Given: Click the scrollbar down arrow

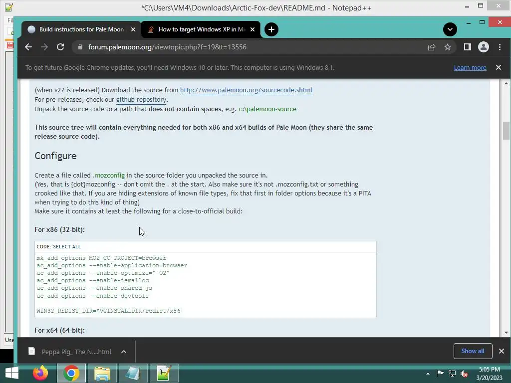Looking at the screenshot, I should pyautogui.click(x=506, y=333).
